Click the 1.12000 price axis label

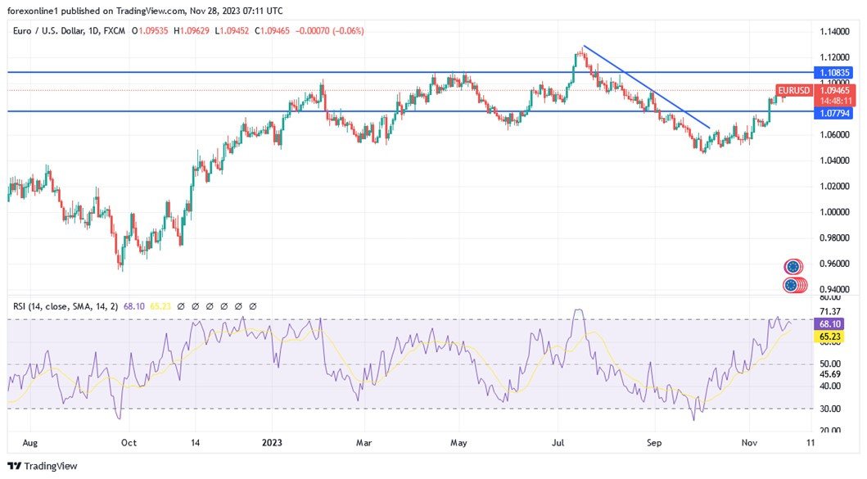click(833, 57)
